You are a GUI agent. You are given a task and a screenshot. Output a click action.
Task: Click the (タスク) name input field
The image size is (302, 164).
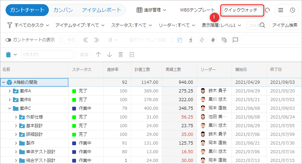[x=47, y=55]
